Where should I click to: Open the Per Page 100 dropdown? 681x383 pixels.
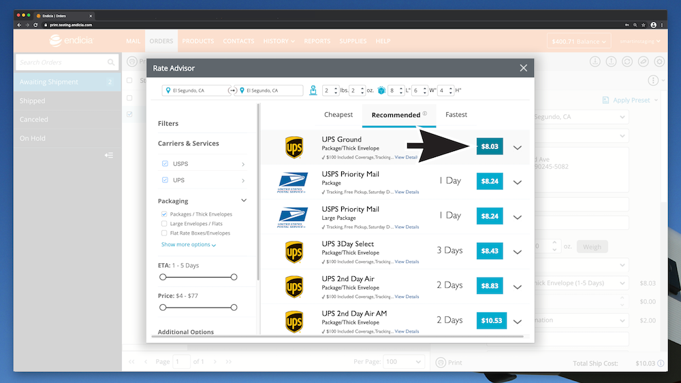pos(403,362)
